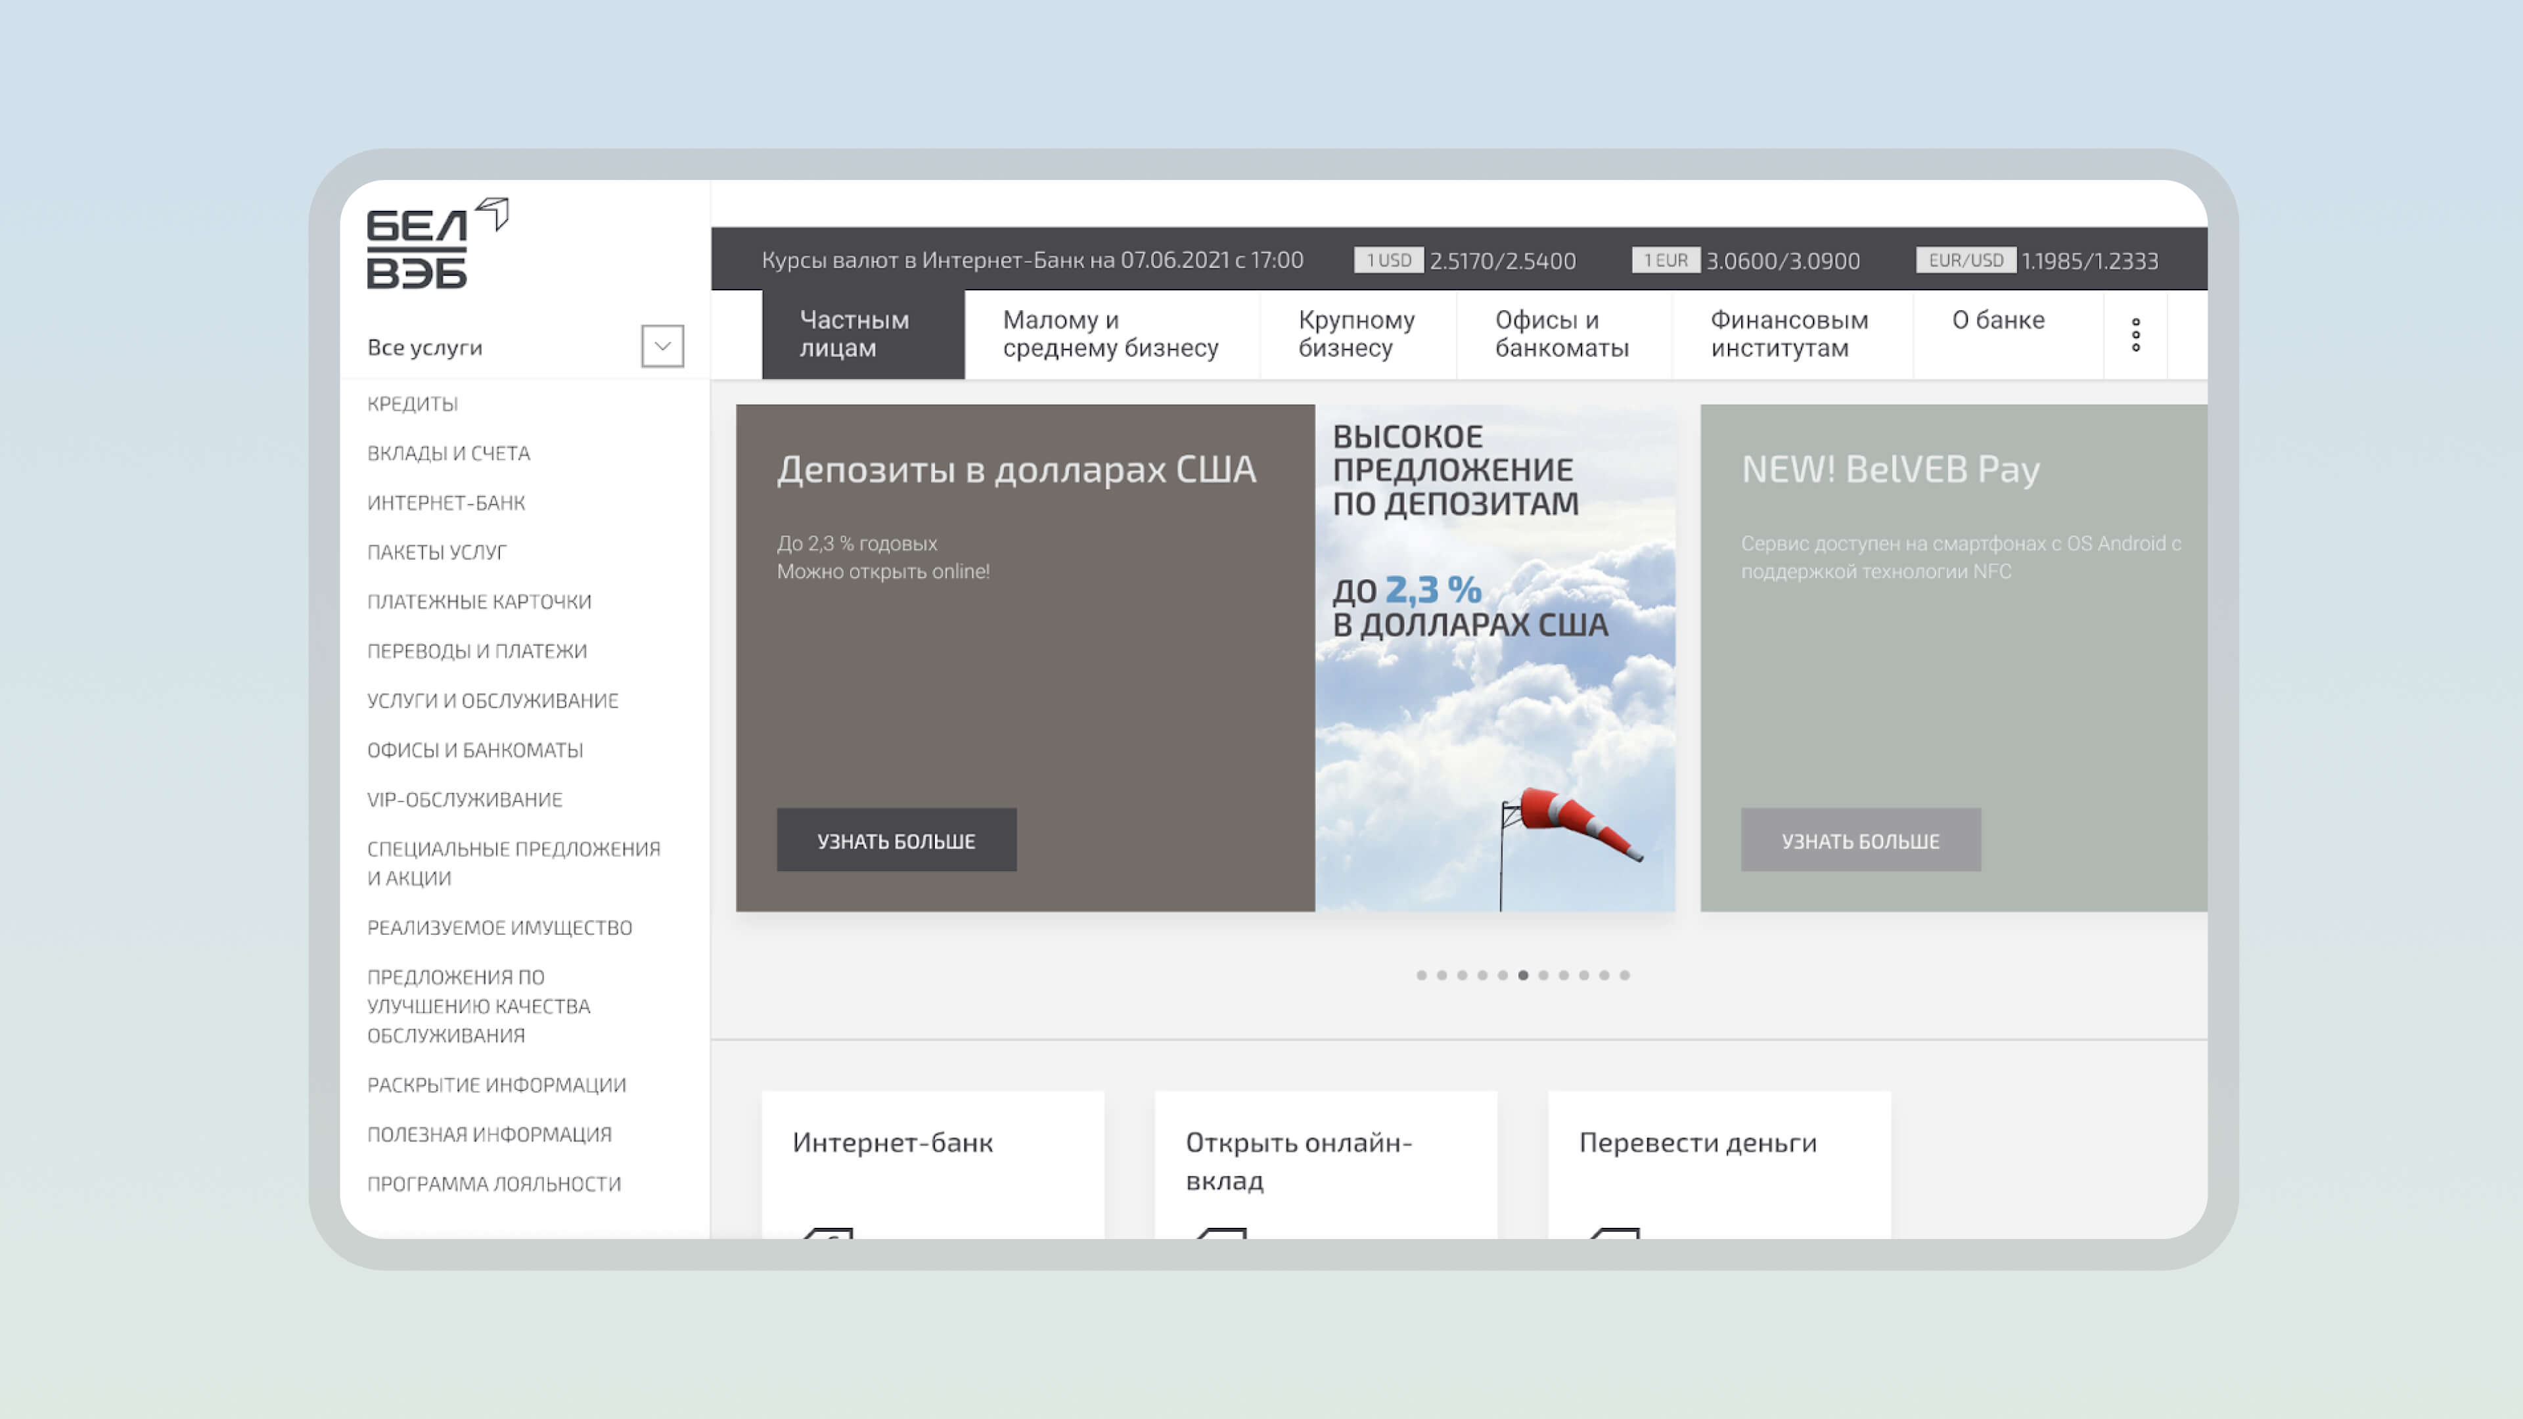Open the ПЛАТЕЖНЫЕ КАРТОЧКИ sidebar link
Screen dimensions: 2523x1419
coord(479,601)
